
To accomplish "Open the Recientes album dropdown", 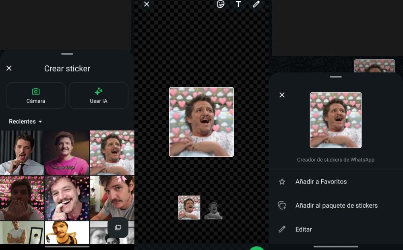I will [x=25, y=121].
